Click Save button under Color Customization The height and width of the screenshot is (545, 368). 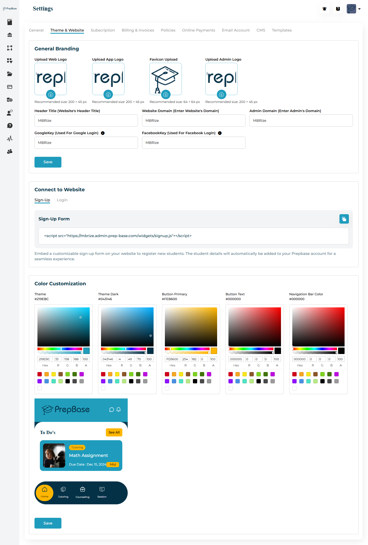[x=48, y=523]
